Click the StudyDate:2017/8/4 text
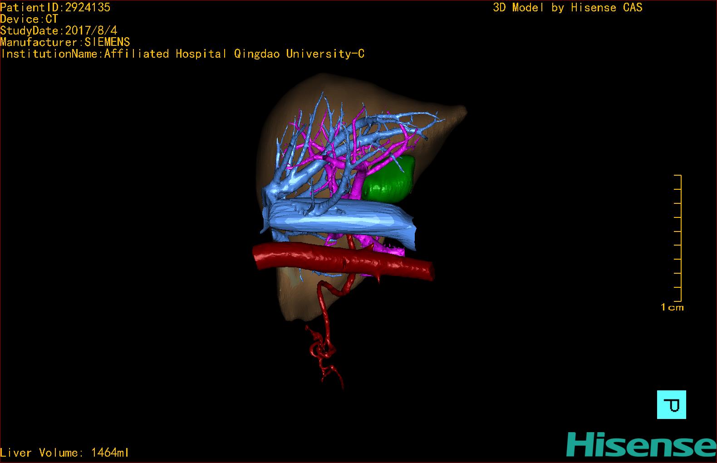Screen dimensions: 717x463 click(x=59, y=30)
